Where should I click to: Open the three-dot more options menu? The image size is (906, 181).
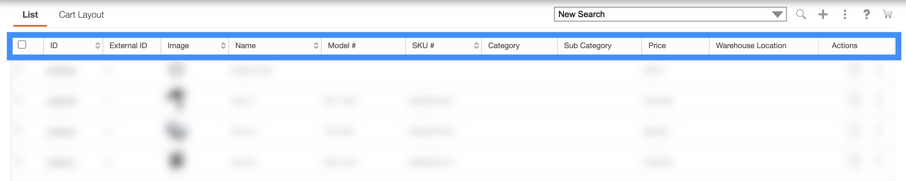pyautogui.click(x=845, y=14)
